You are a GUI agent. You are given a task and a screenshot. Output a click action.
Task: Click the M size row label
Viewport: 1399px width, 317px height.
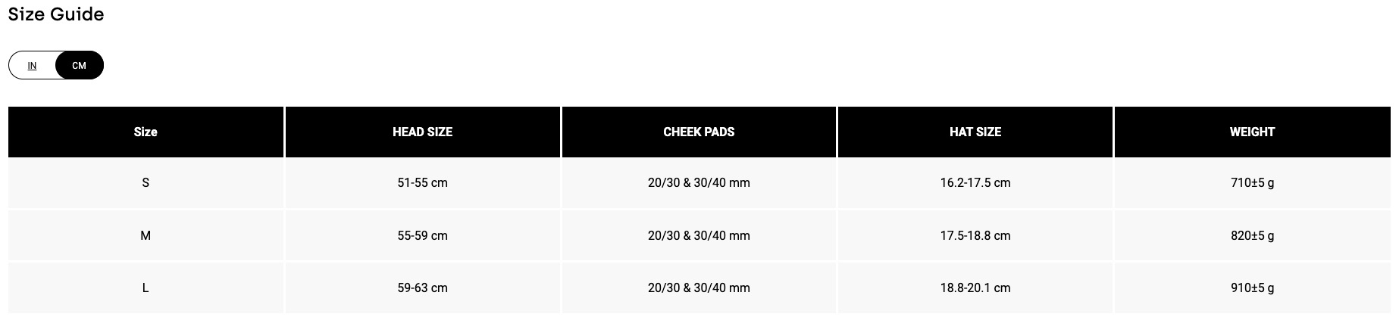click(146, 235)
